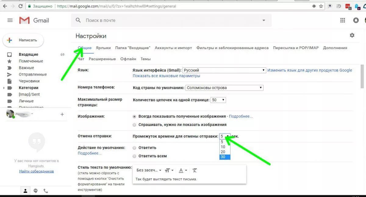Open the Темы settings tab

[145, 59]
